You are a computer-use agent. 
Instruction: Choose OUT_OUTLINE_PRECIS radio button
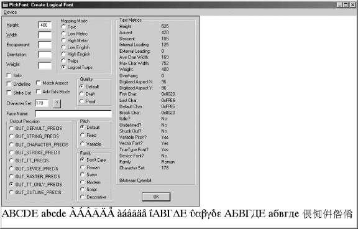tap(11, 192)
